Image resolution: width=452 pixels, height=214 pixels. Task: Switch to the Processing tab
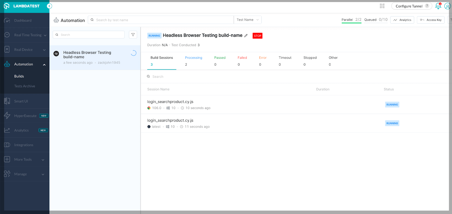194,61
